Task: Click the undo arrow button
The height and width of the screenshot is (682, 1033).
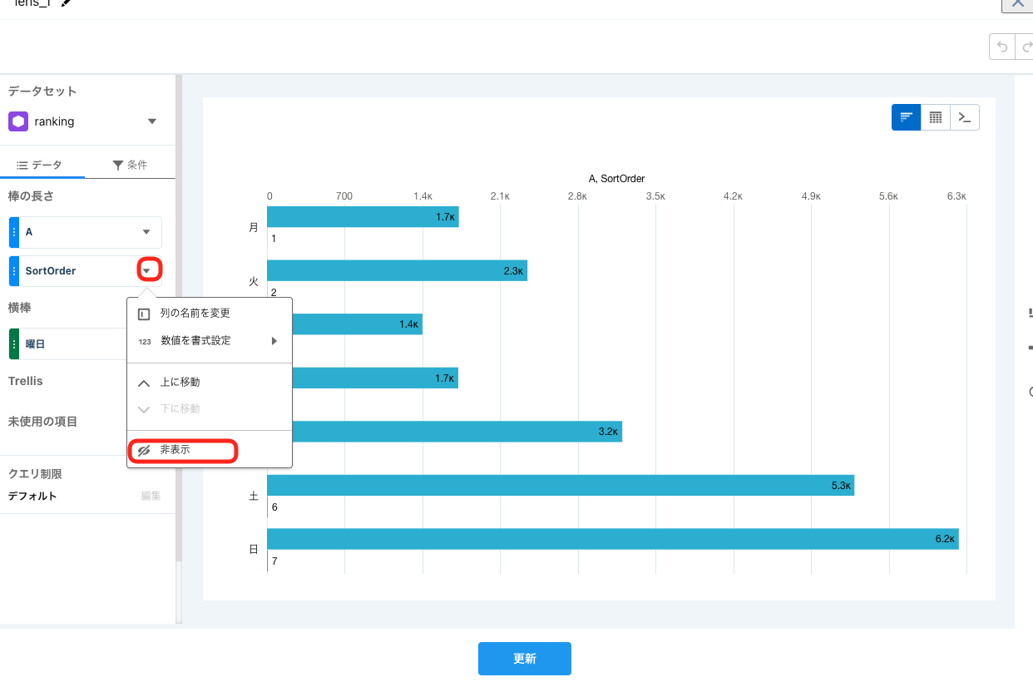Action: pos(1002,47)
